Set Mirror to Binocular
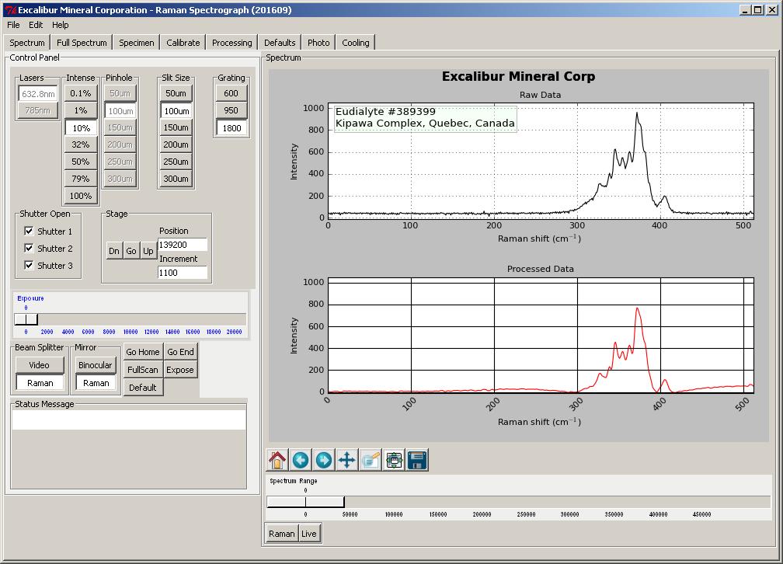Viewport: 783px width, 564px height. pos(96,365)
